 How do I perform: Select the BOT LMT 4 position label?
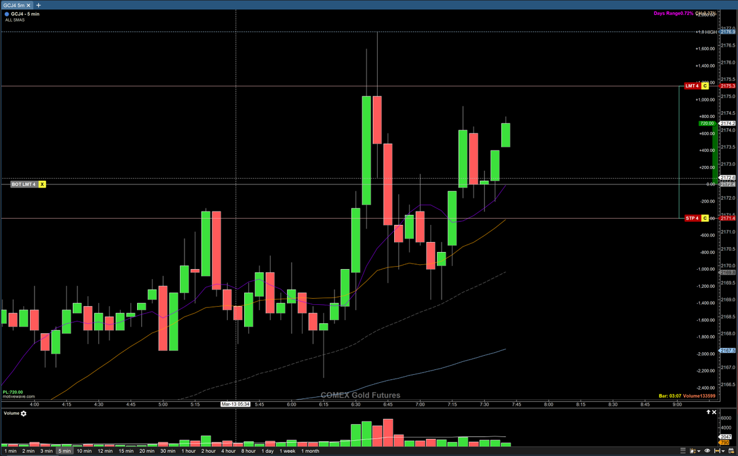25,184
